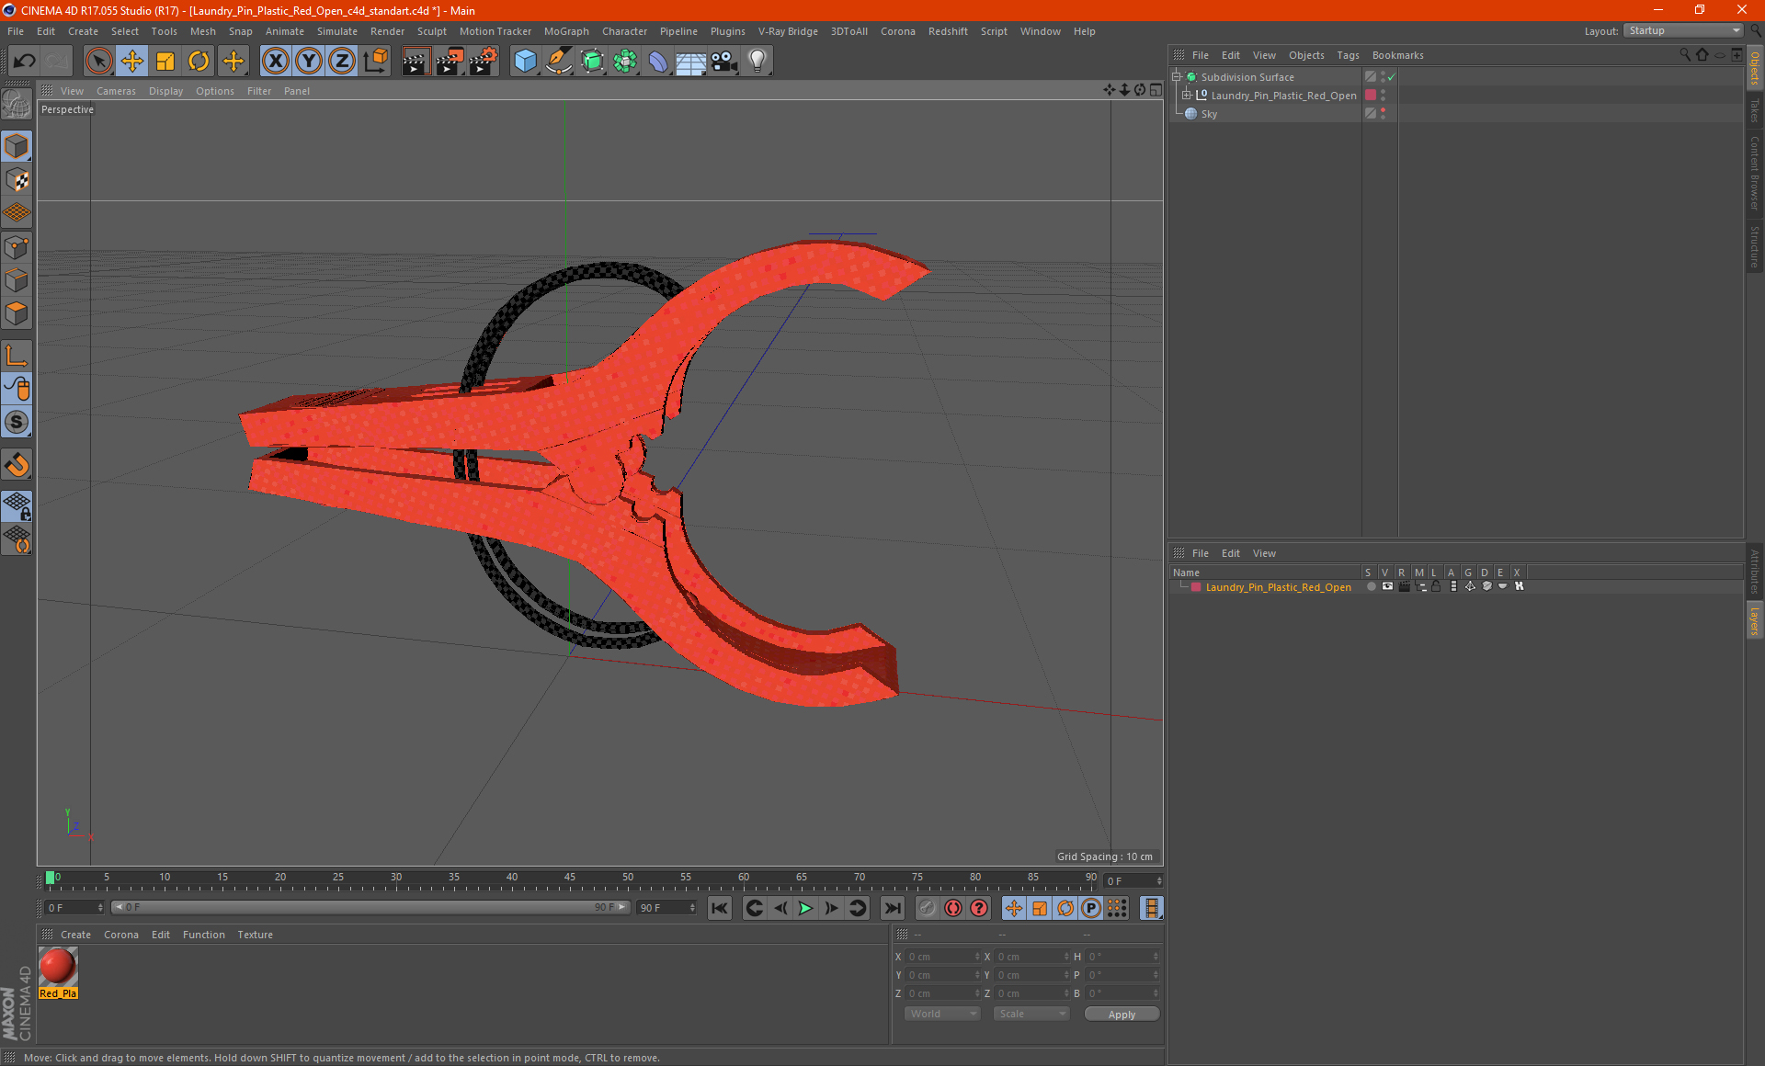
Task: Toggle Subdivision Surface enable checkmark
Action: tap(1392, 77)
